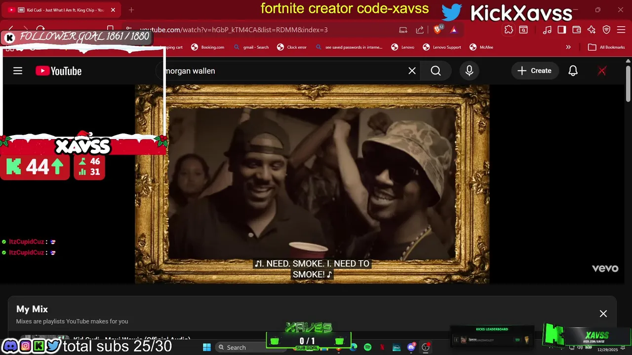
Task: Go to YouTube home via logo
Action: click(x=58, y=71)
